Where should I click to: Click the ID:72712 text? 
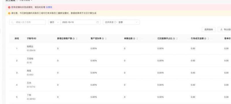(31, 87)
